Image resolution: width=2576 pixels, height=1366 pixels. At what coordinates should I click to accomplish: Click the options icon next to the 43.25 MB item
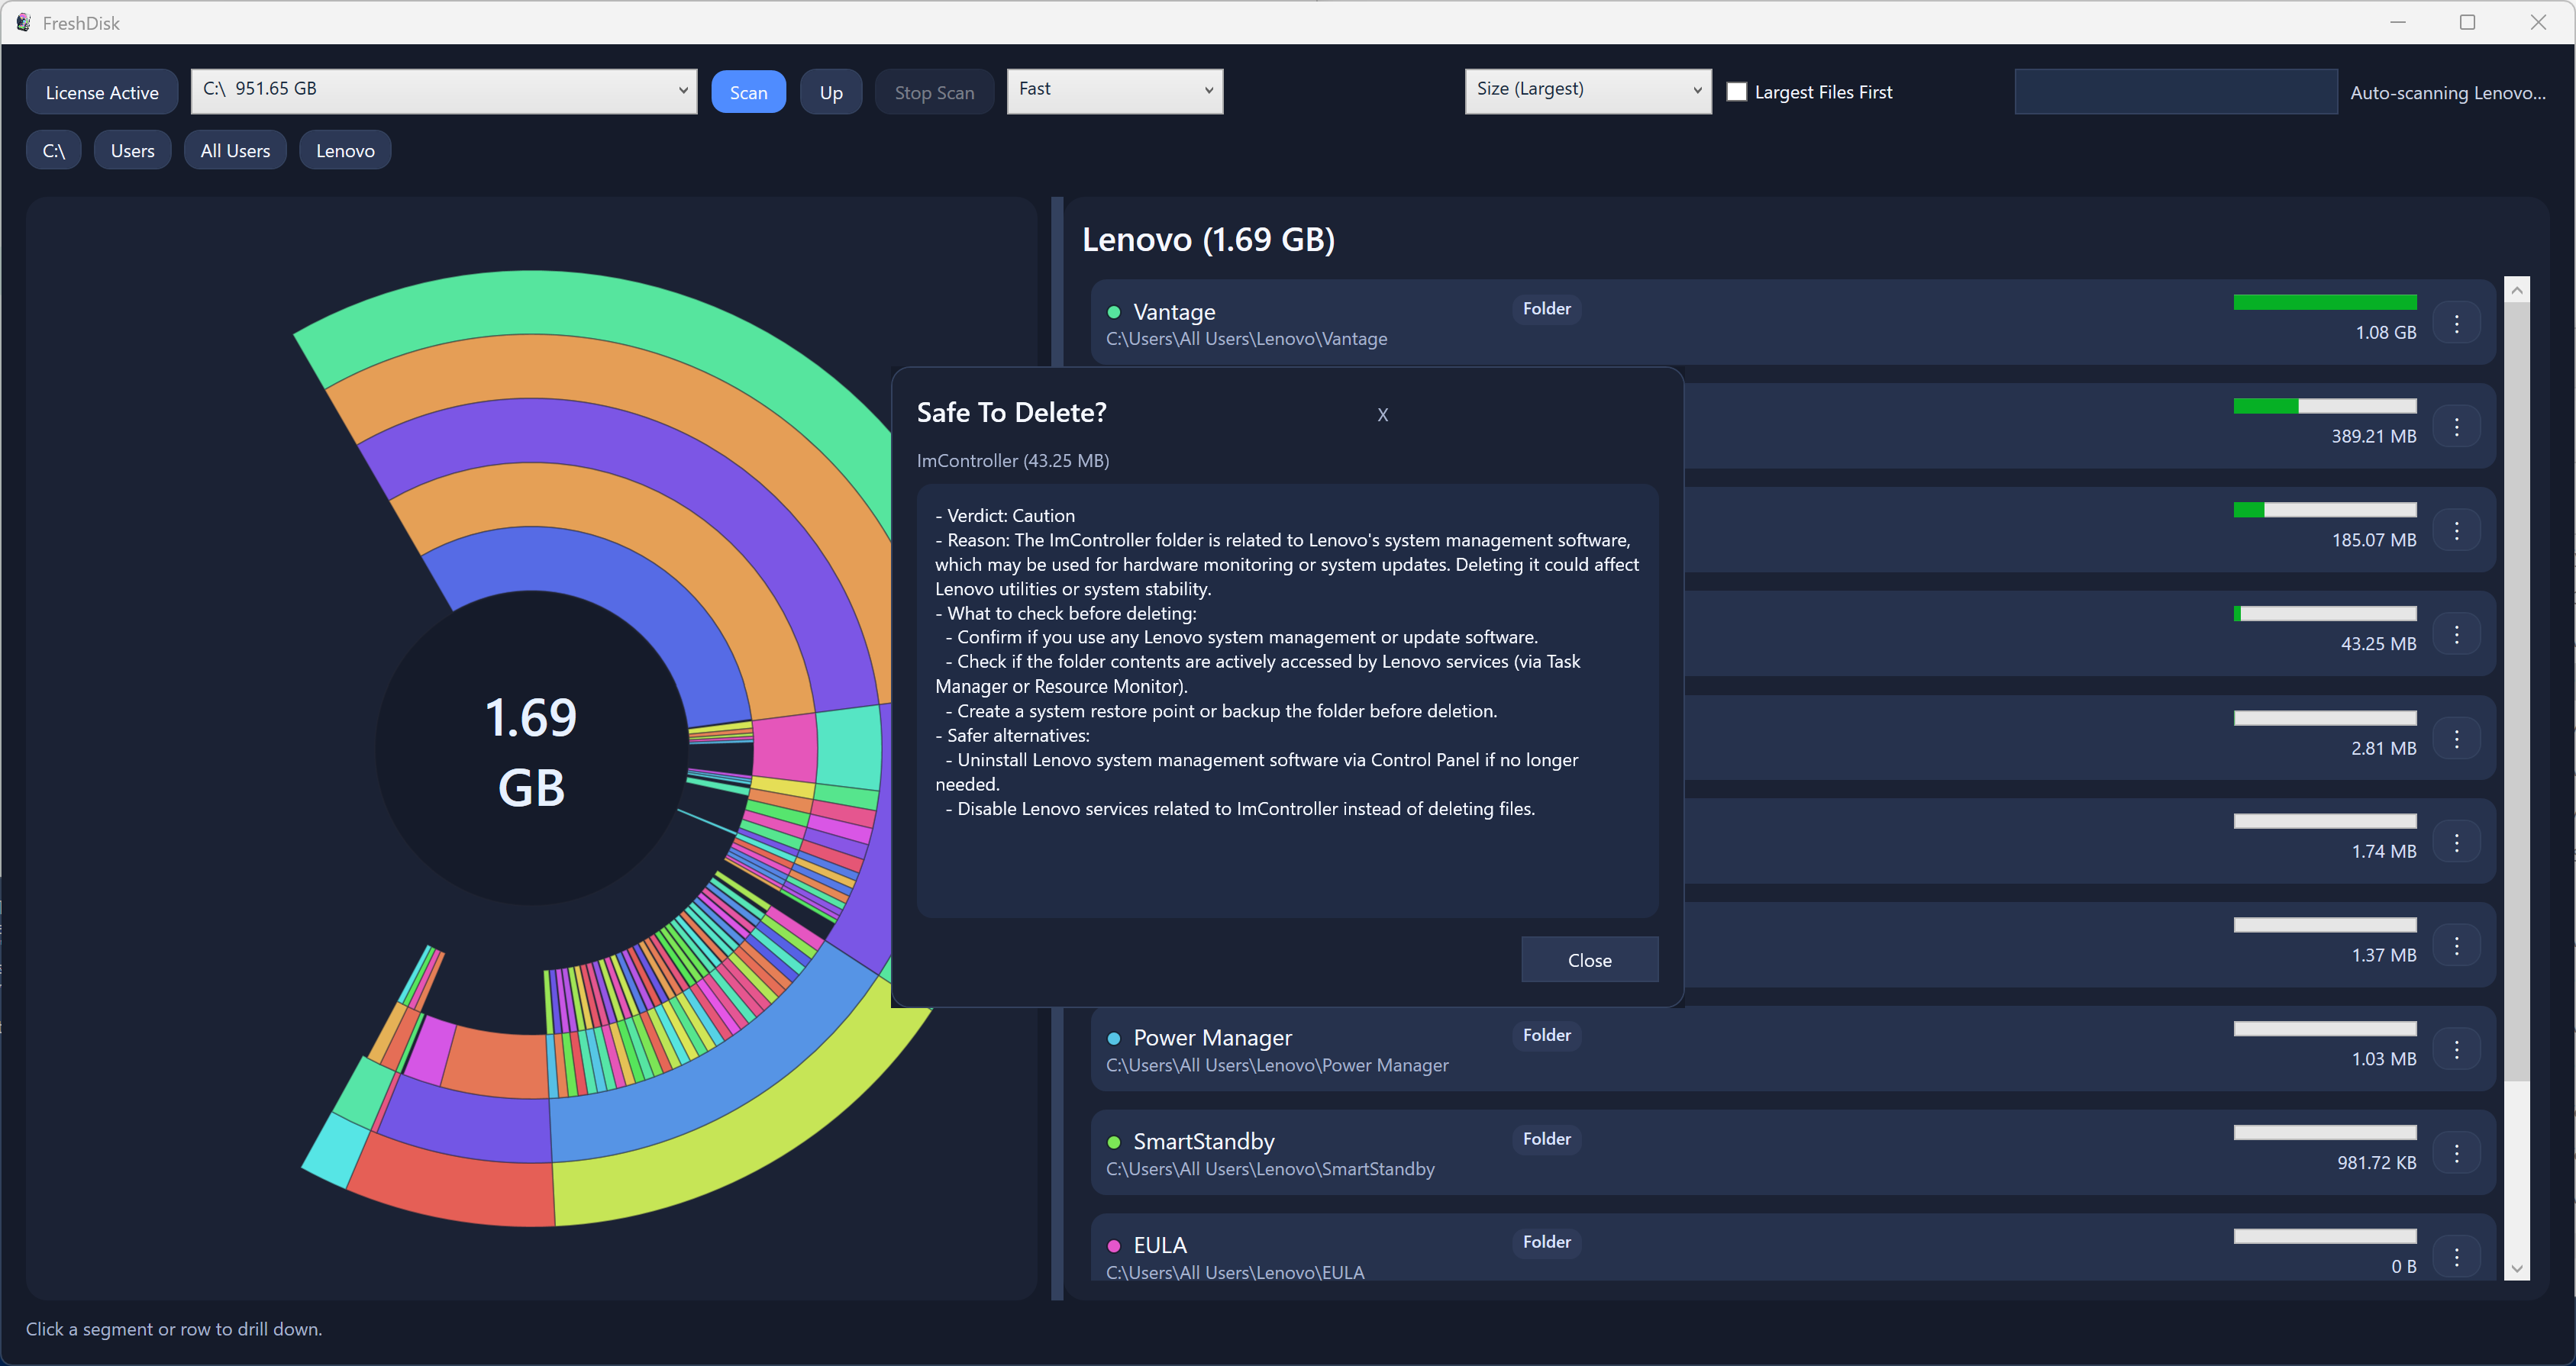pyautogui.click(x=2459, y=633)
